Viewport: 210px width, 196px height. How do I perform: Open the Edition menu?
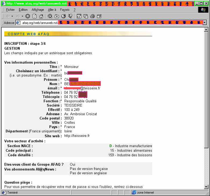click(23, 10)
